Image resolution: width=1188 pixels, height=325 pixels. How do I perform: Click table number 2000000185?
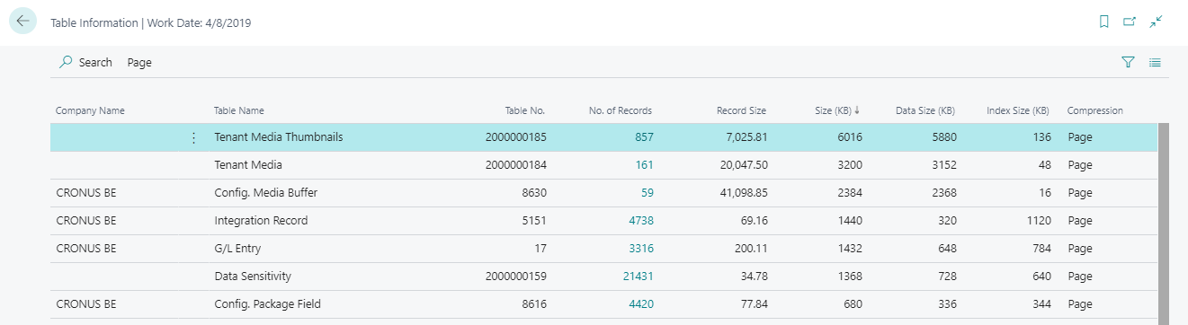515,137
